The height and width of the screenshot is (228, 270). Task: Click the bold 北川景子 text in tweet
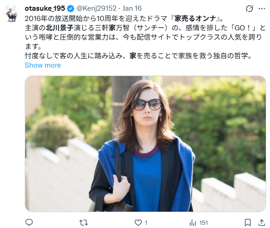60,28
